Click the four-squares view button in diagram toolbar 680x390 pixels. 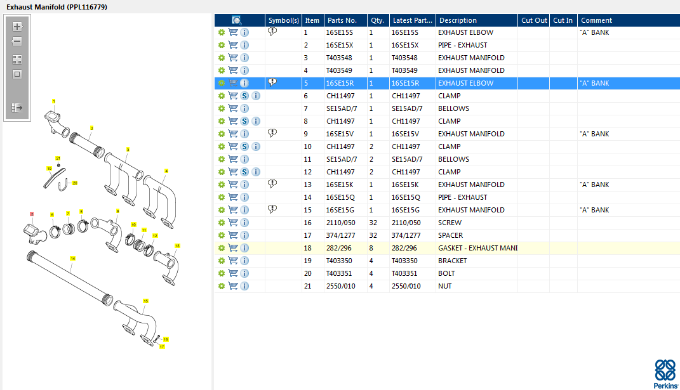click(x=17, y=59)
